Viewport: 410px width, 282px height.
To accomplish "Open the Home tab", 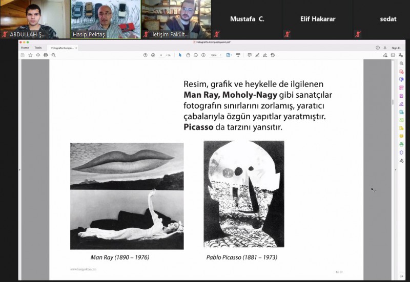I will [25, 48].
